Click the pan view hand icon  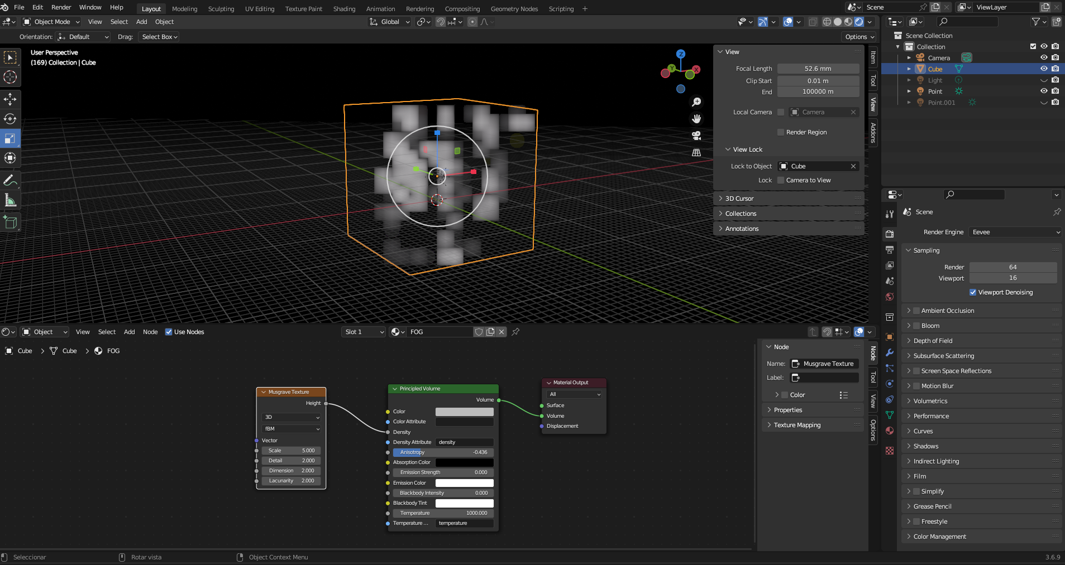tap(696, 119)
